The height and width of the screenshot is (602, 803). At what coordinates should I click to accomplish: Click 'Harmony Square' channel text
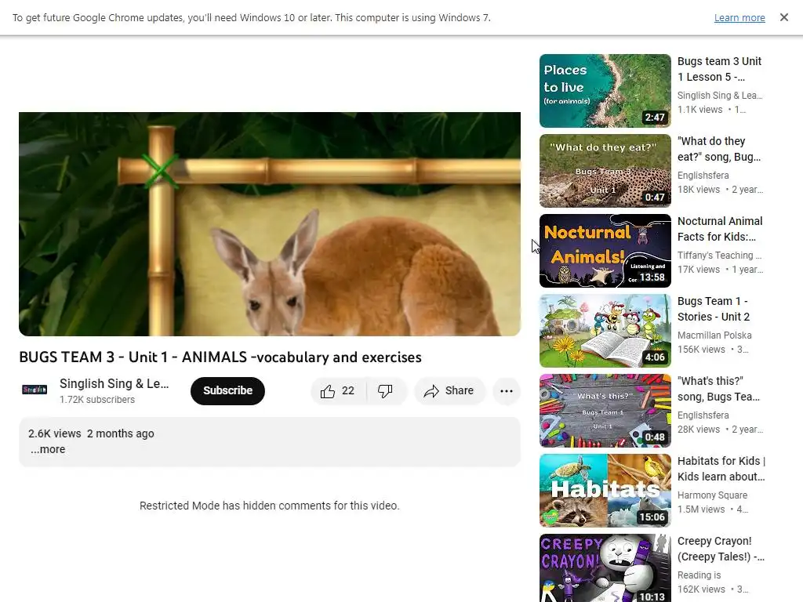pos(712,495)
